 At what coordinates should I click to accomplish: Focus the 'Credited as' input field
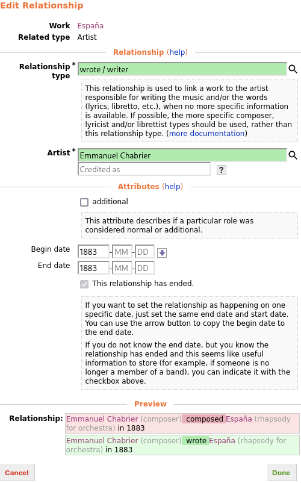(144, 169)
